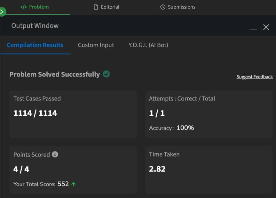Viewport: 276px width, 198px height.
Task: Open the Submissions tab
Action: pos(178,7)
